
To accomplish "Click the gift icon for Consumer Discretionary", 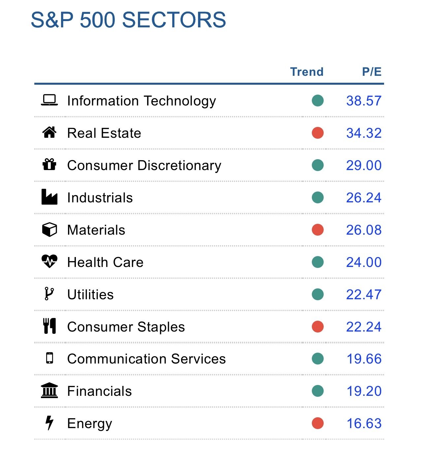I will (49, 164).
